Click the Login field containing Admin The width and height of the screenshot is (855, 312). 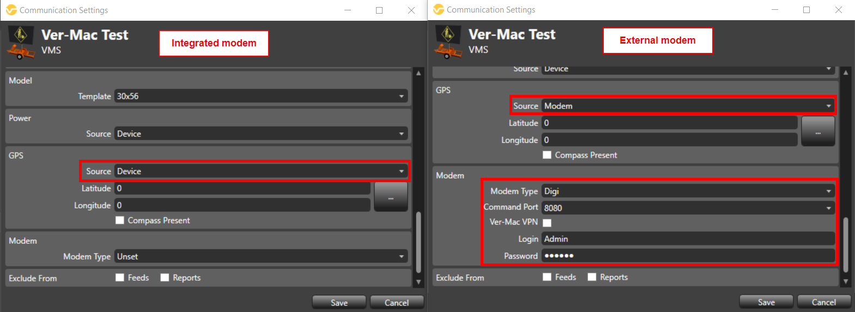(x=688, y=239)
